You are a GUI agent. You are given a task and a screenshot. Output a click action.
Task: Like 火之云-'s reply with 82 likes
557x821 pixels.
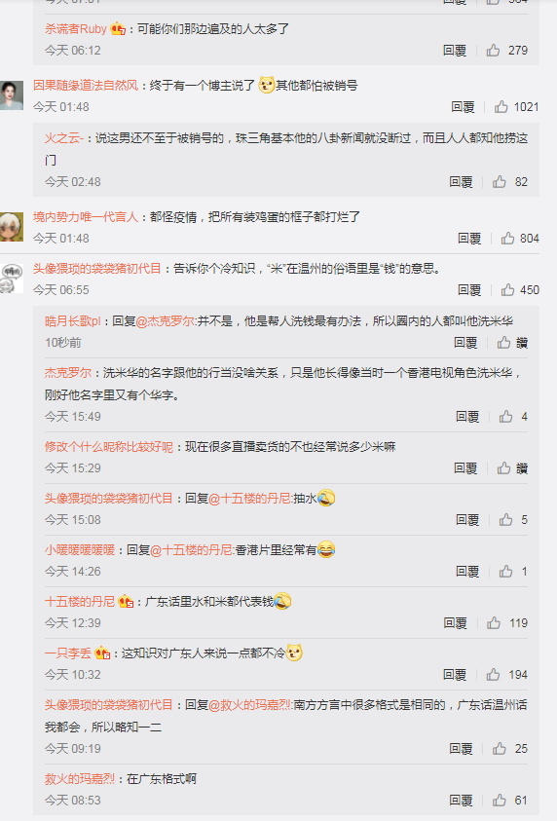click(500, 182)
